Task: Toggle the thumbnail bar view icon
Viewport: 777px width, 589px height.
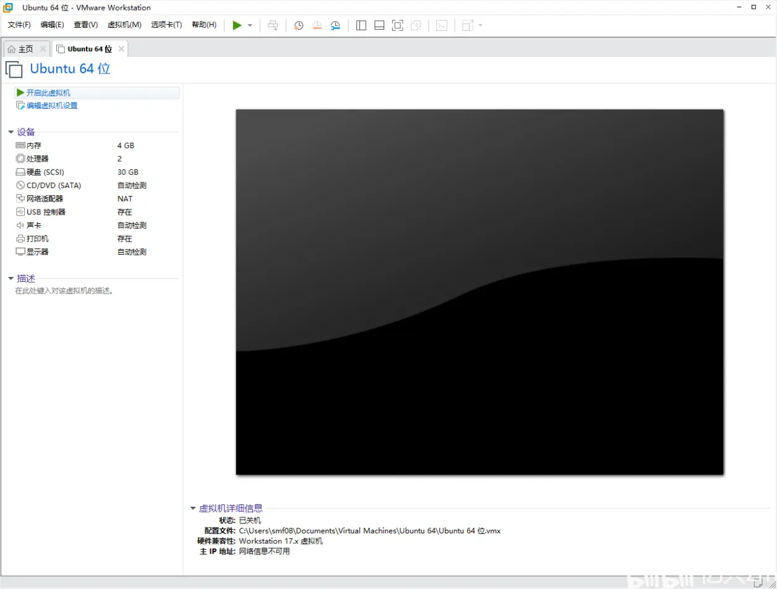Action: click(x=380, y=25)
